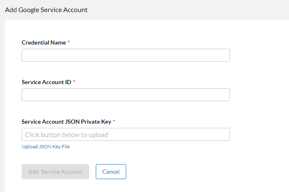289x192 pixels.
Task: Select the Service Account JSON Private Key field
Action: pos(125,135)
